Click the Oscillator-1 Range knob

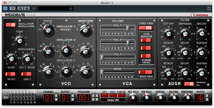48,30
